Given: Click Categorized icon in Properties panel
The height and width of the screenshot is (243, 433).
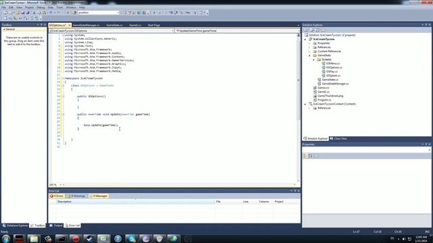Looking at the screenshot, I should [x=305, y=156].
